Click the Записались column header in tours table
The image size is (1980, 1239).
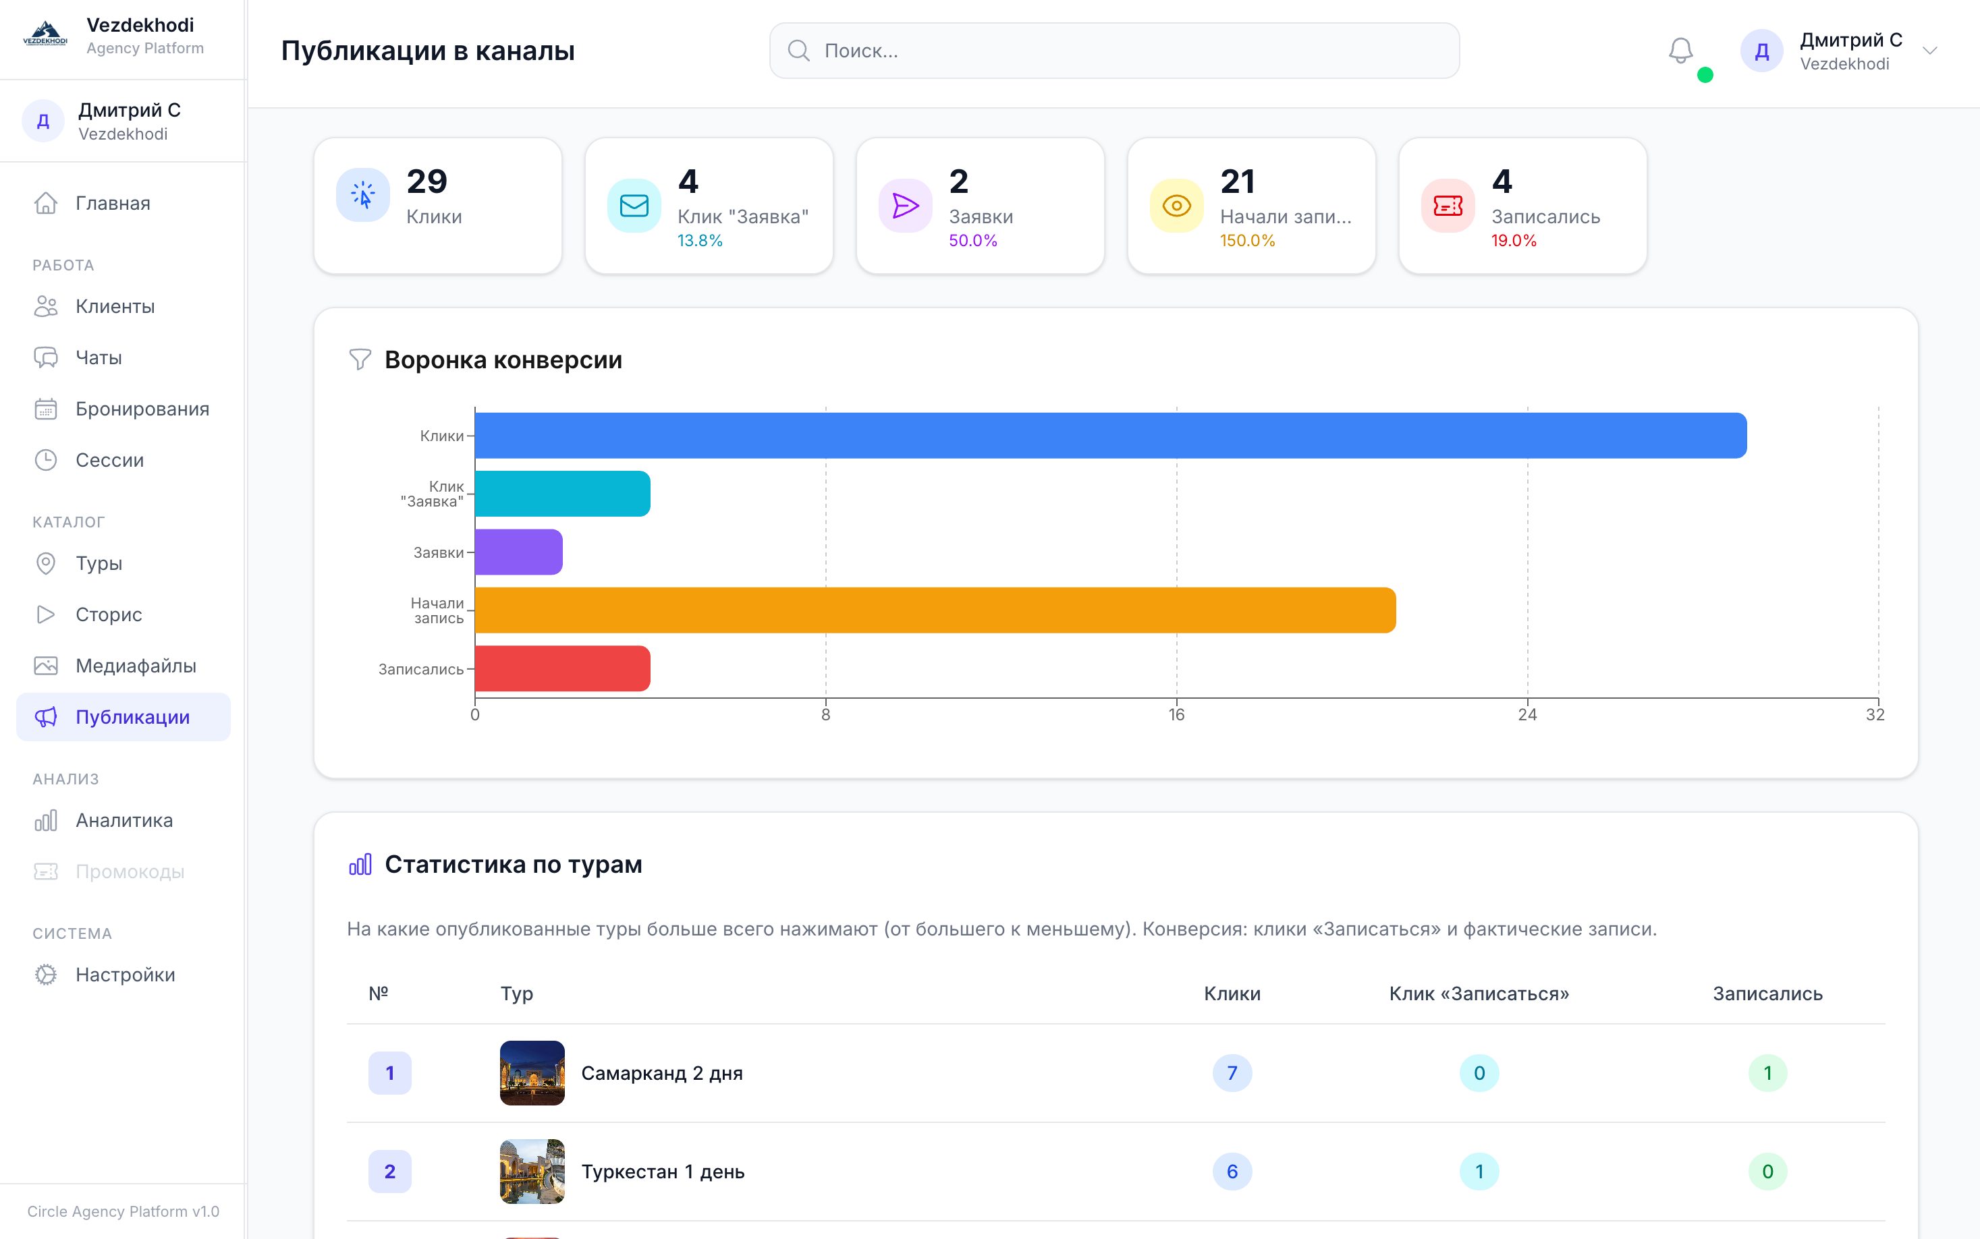(1767, 994)
